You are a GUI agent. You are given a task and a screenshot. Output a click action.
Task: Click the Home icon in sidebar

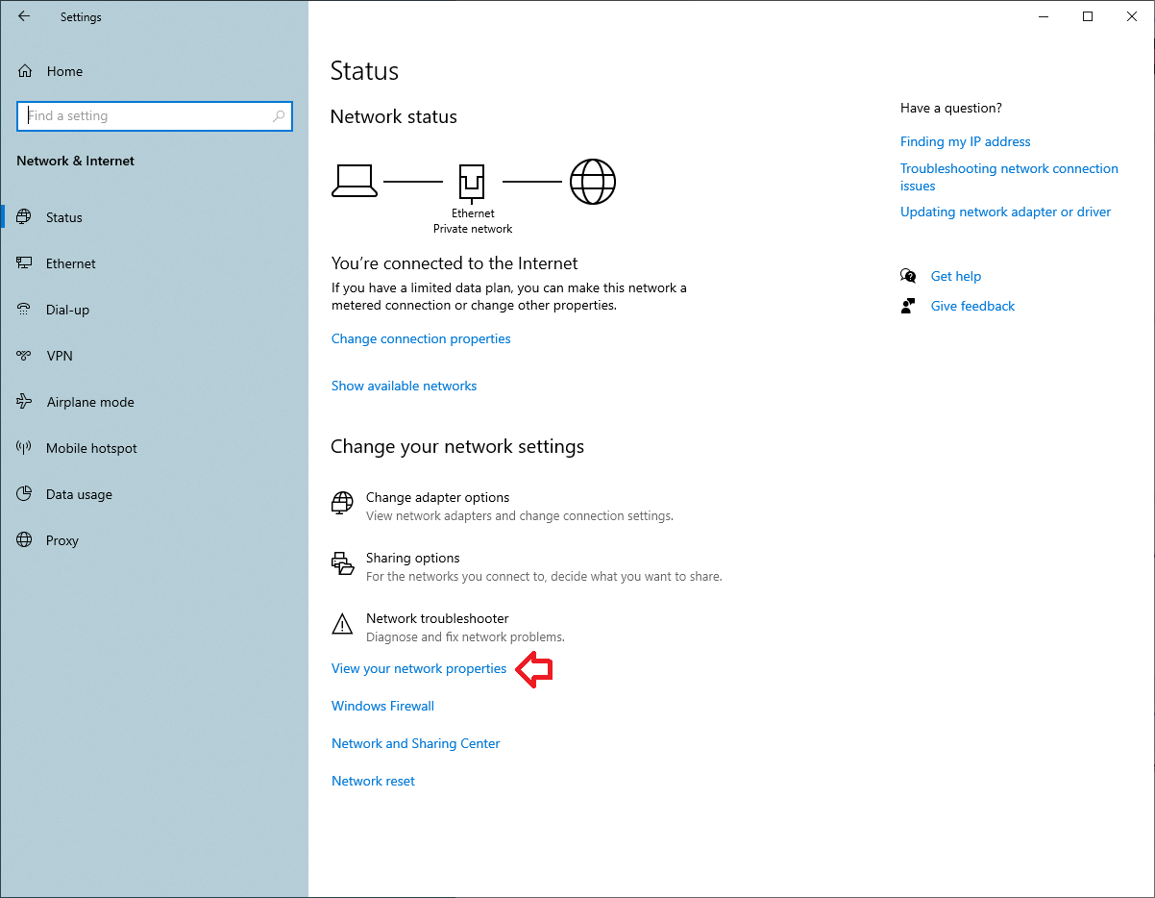pos(26,71)
